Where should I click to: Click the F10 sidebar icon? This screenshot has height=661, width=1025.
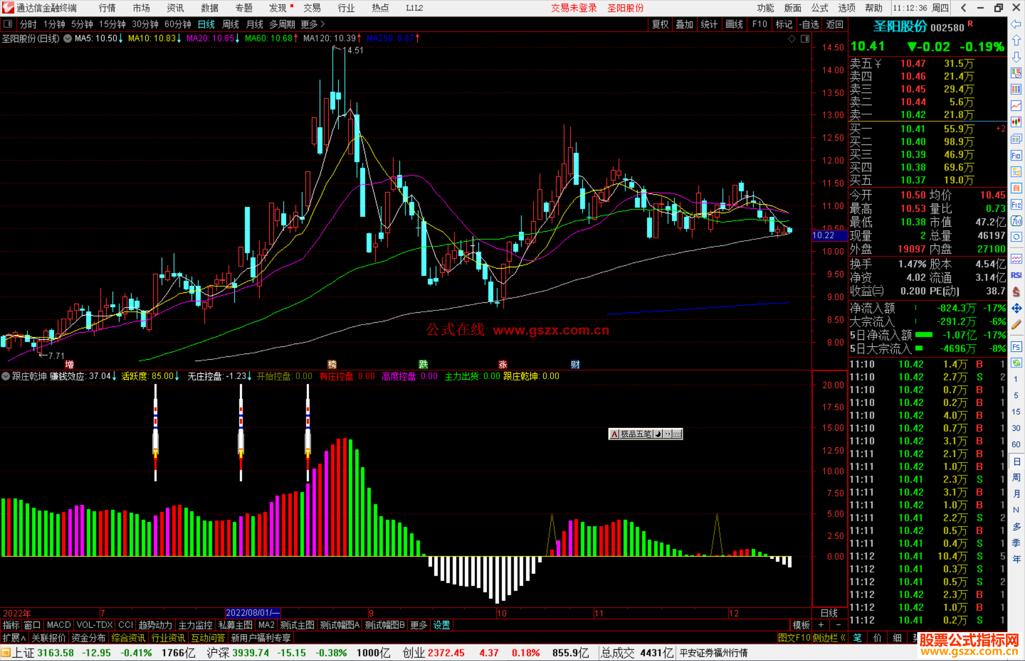1016,155
